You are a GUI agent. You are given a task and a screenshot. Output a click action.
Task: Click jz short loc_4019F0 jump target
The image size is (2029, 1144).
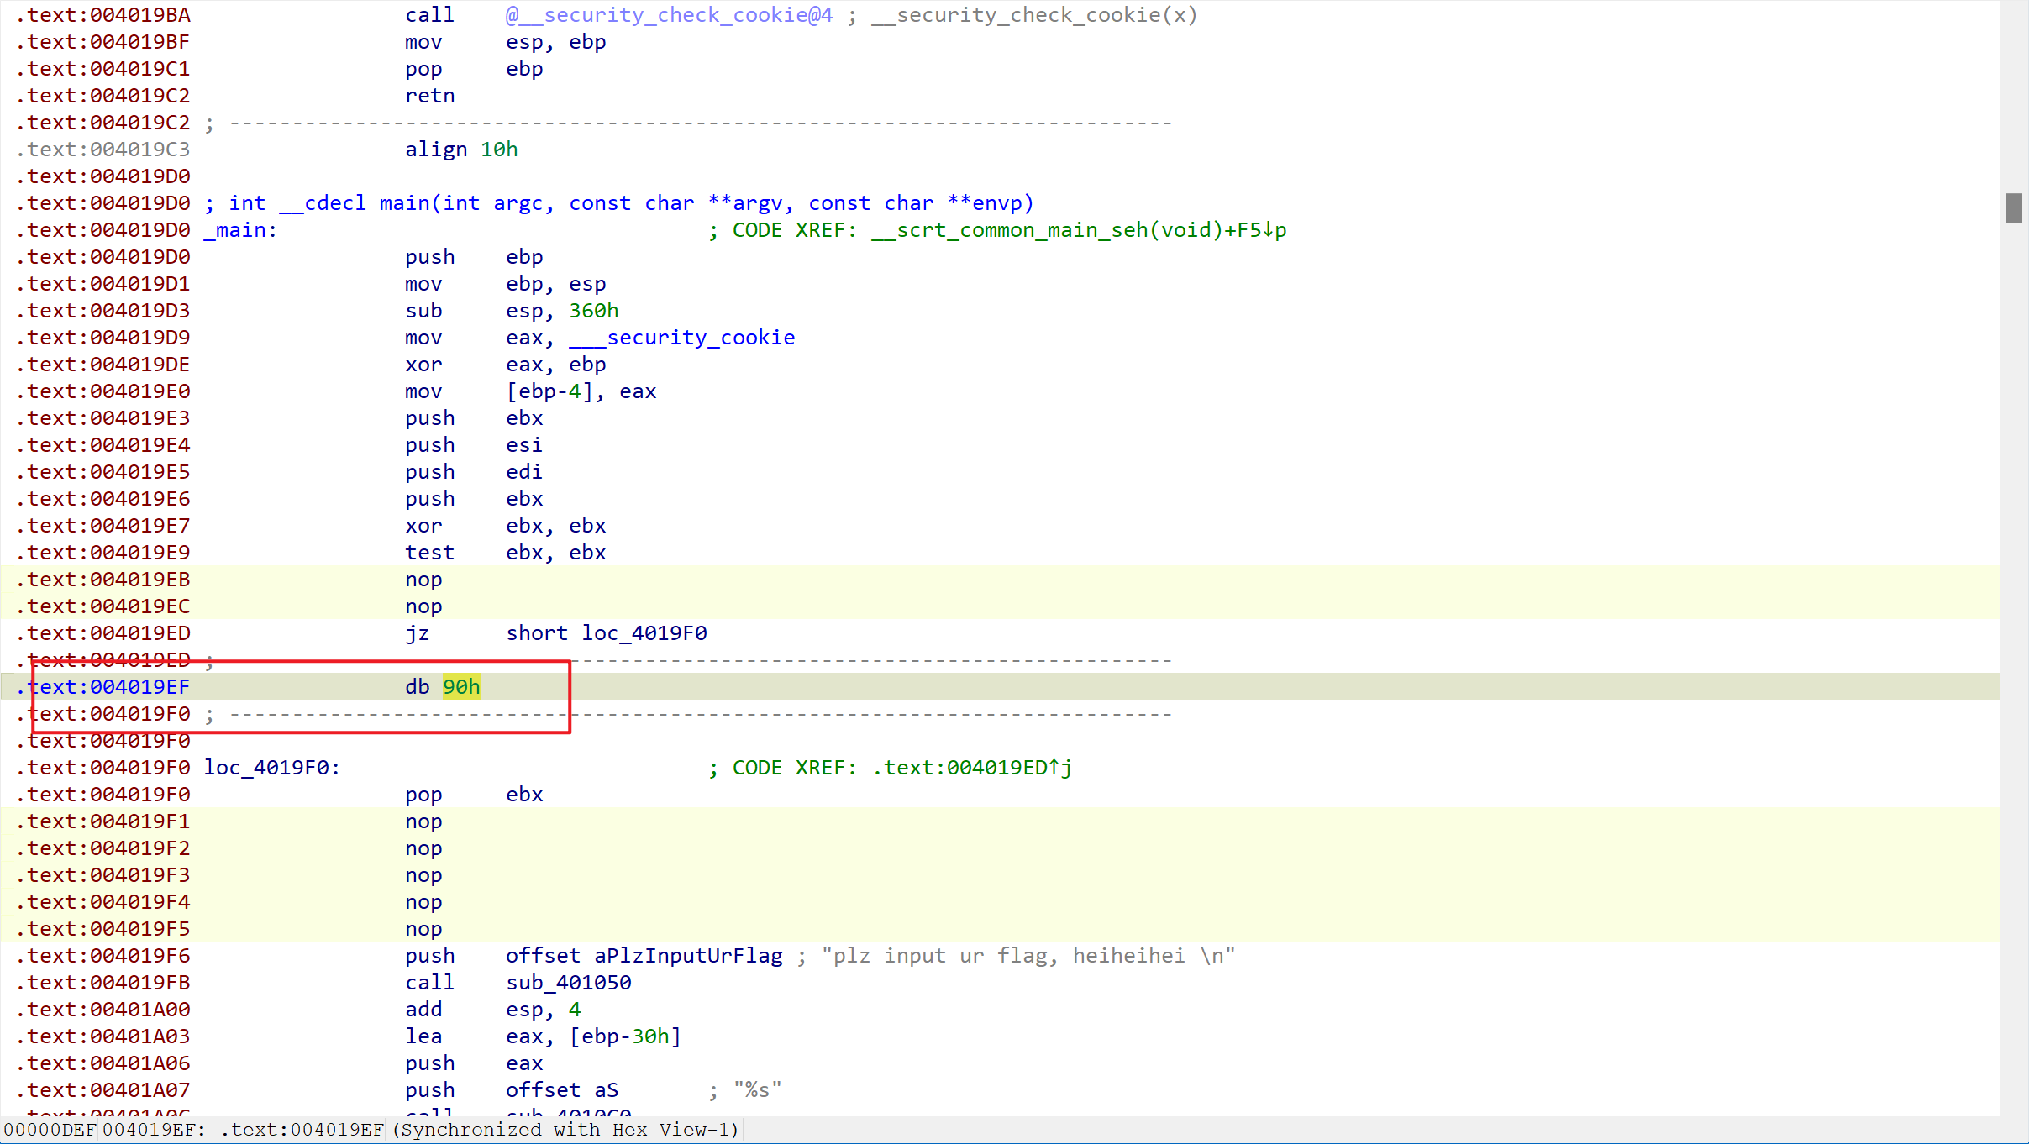tap(644, 633)
